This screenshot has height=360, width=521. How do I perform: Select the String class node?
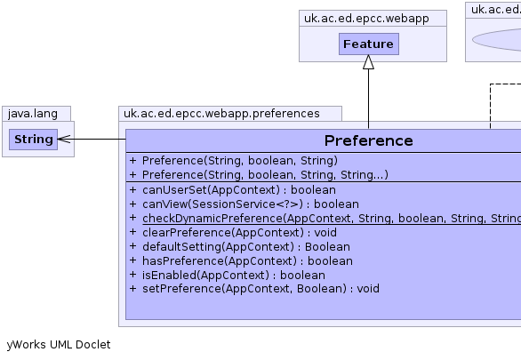pyautogui.click(x=33, y=140)
